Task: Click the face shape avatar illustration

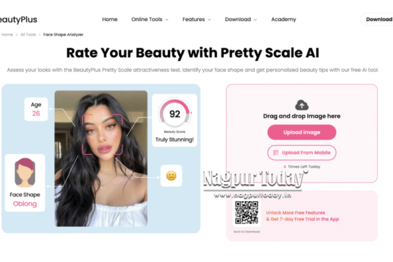Action: (x=25, y=172)
